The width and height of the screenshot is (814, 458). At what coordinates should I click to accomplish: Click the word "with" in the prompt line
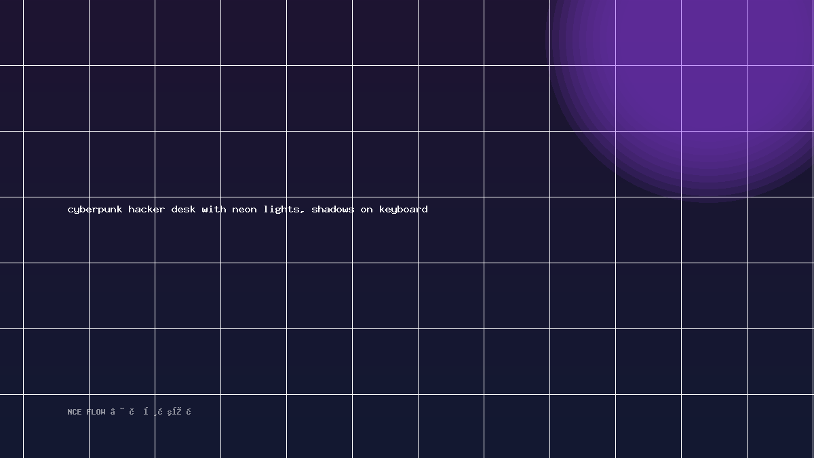[x=214, y=209]
